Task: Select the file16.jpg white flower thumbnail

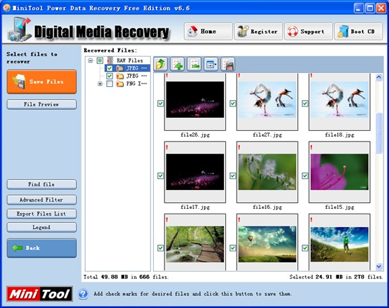Action: (x=267, y=172)
